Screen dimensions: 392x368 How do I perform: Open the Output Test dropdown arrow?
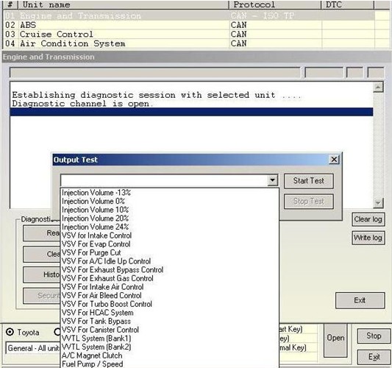click(273, 180)
